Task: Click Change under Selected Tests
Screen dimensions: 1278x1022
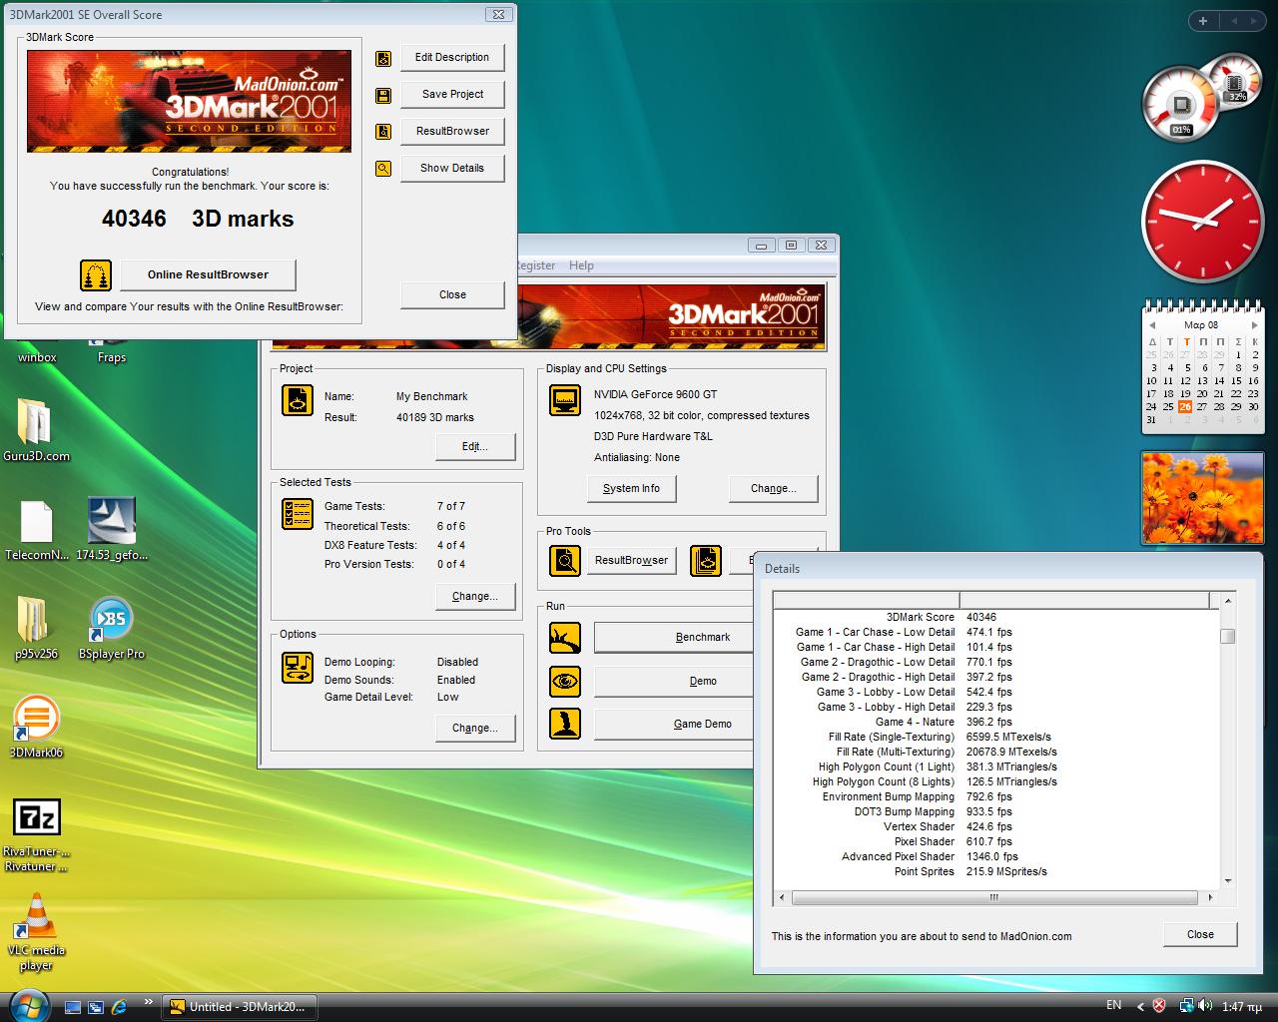Action: coord(475,597)
